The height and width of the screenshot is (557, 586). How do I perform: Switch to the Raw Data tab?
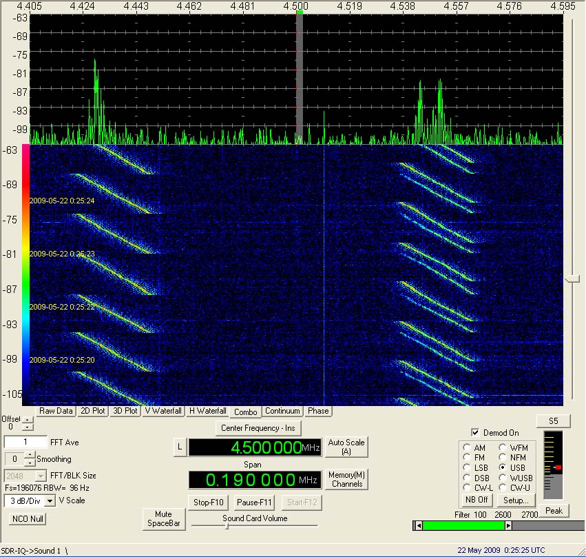point(56,411)
